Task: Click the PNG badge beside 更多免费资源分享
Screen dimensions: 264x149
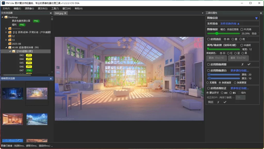Action: pyautogui.click(x=36, y=21)
